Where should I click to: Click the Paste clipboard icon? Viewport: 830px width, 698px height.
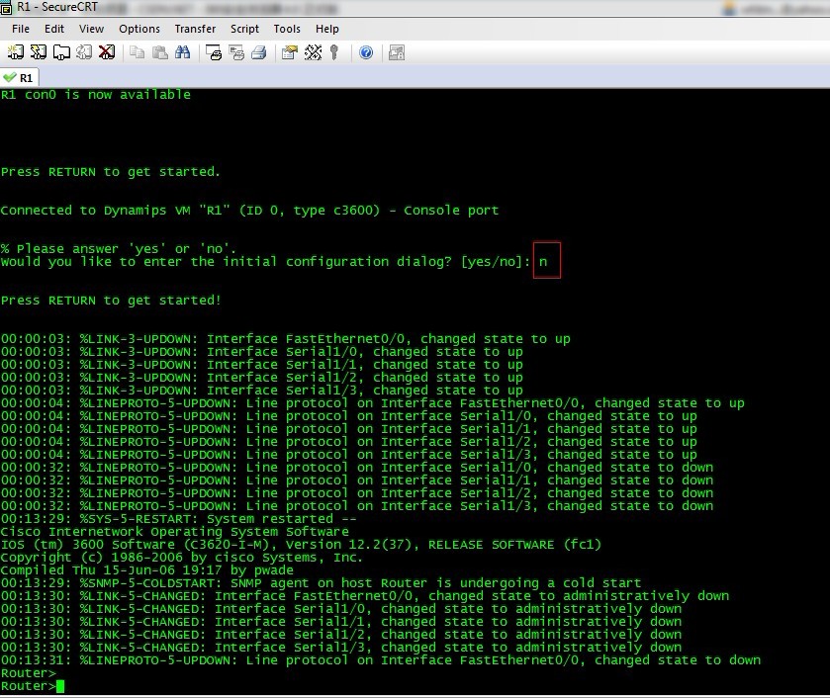pos(158,52)
